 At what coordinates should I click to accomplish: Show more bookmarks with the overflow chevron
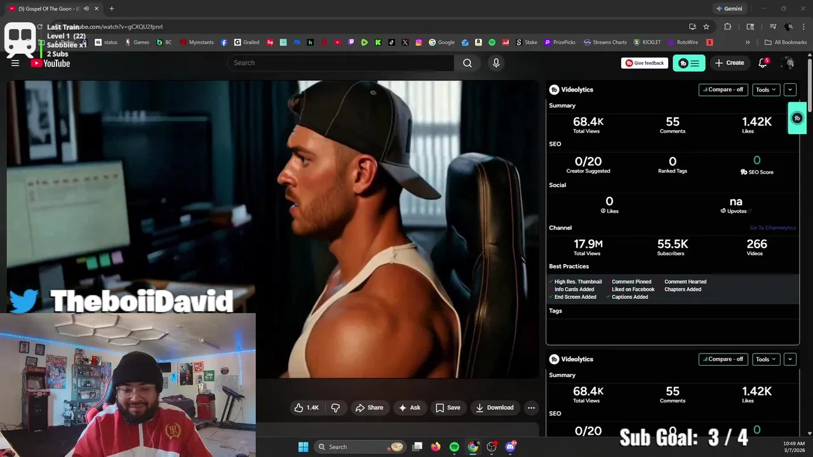748,43
